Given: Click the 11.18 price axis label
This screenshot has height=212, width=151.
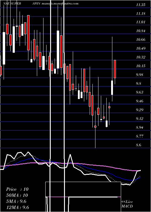Looking at the screenshot, I should click(141, 14).
